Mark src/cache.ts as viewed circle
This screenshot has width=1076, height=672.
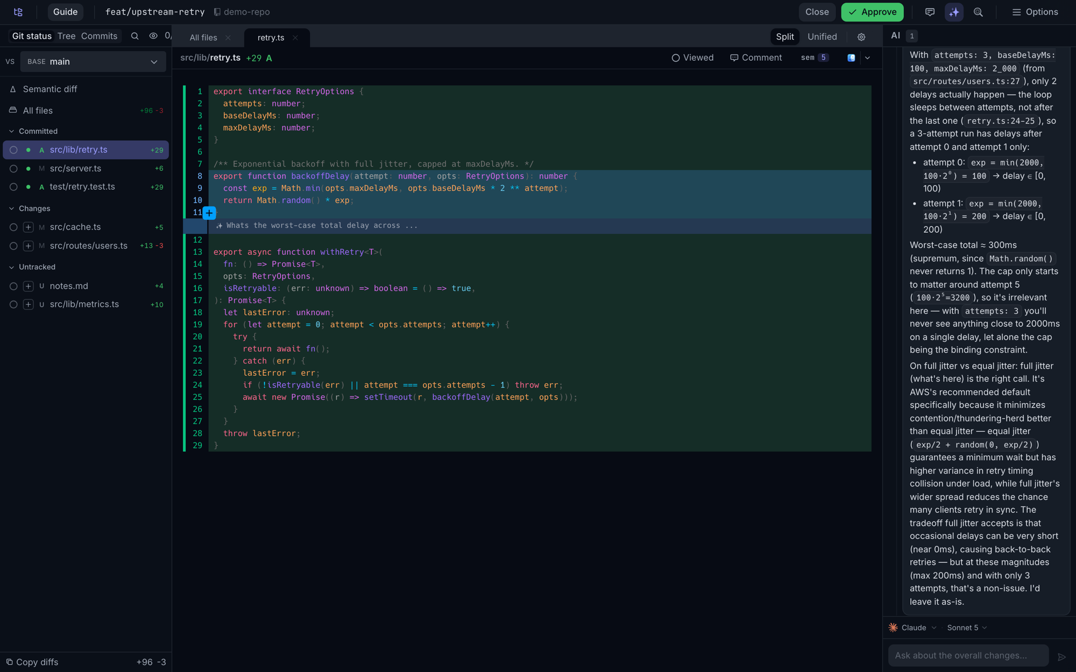[x=13, y=227]
